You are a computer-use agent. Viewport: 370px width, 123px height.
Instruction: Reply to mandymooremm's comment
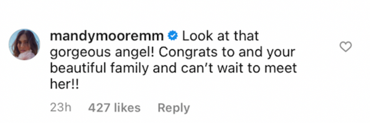click(x=174, y=108)
